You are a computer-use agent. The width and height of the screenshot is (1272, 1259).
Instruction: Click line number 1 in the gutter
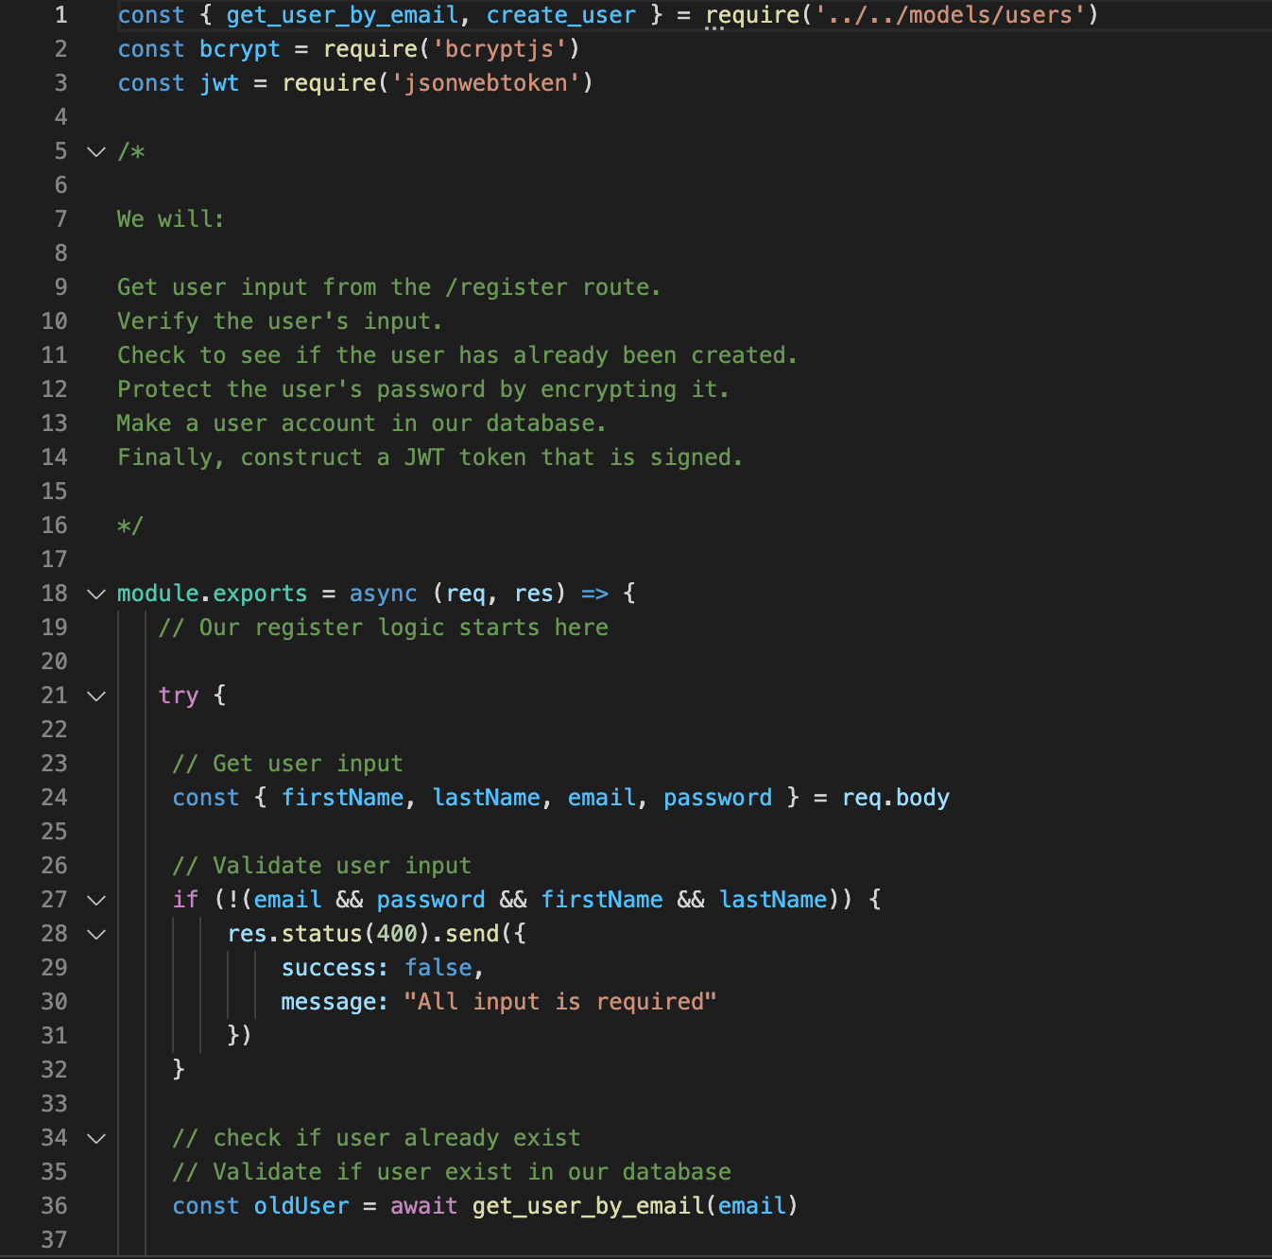[x=60, y=15]
